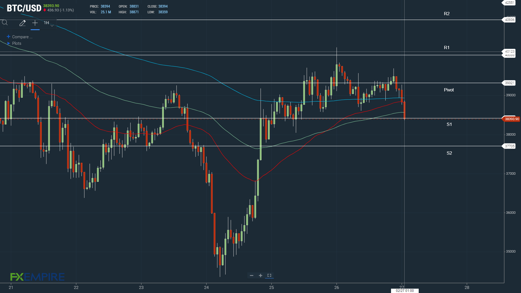Click the 42551 price axis tag
The height and width of the screenshot is (293, 521).
tap(509, 3)
